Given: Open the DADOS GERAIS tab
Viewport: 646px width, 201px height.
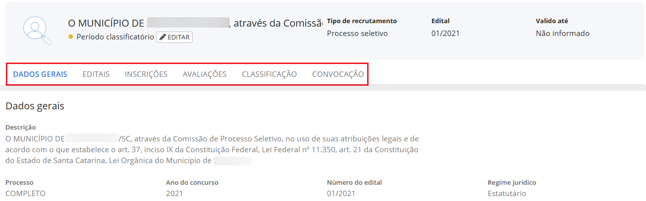Looking at the screenshot, I should (40, 74).
